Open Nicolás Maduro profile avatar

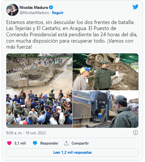click(12, 10)
